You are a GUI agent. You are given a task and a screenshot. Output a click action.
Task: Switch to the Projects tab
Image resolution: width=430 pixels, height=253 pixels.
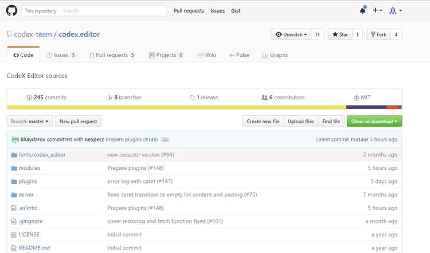166,55
